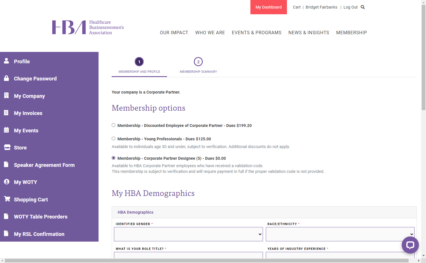Open the Who We Are menu
Screen dimensions: 426x263
(x=210, y=33)
